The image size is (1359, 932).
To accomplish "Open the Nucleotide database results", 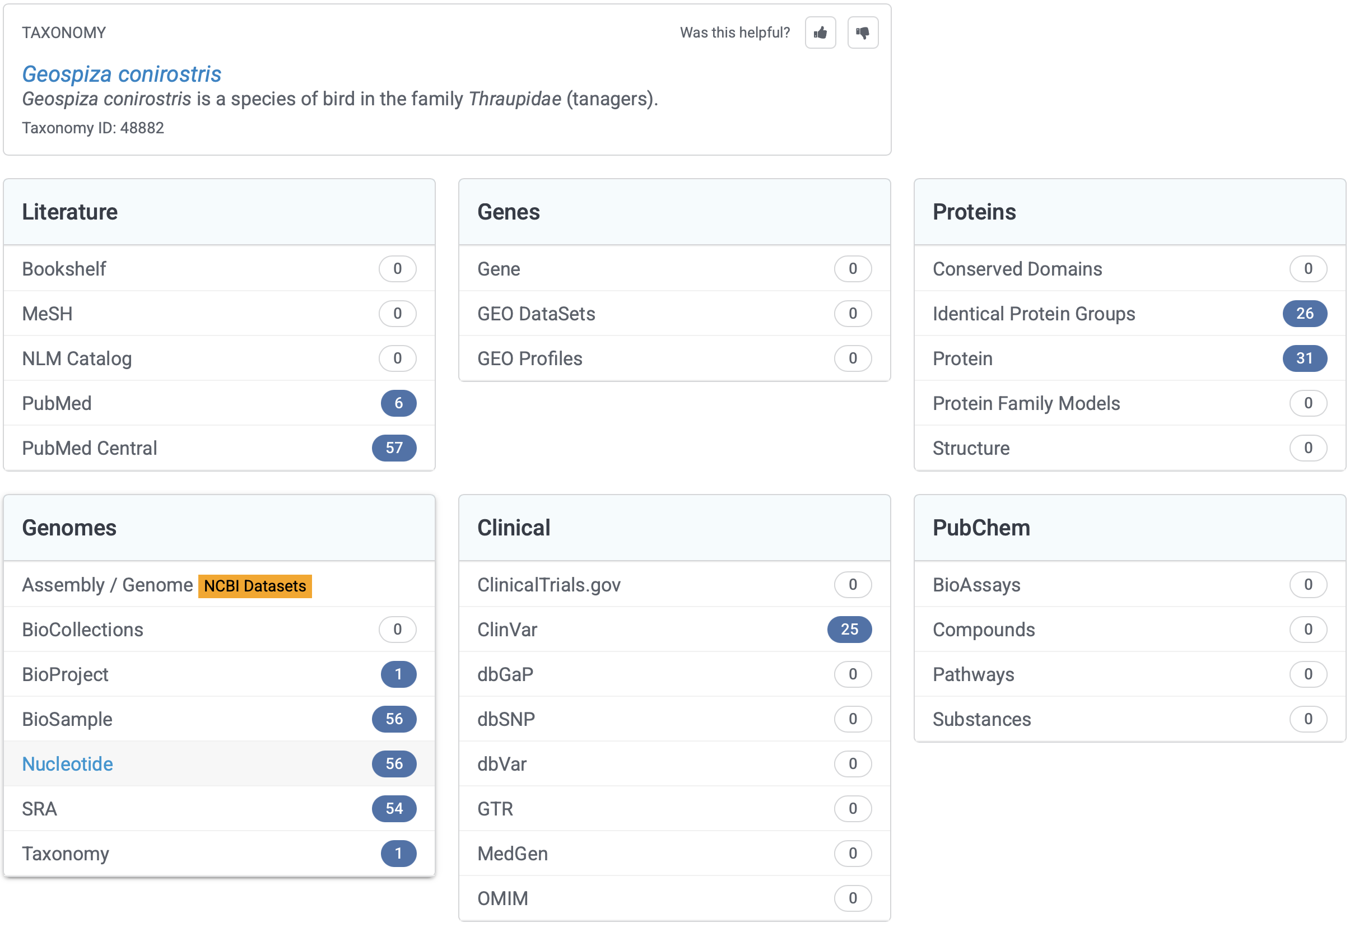I will point(67,763).
